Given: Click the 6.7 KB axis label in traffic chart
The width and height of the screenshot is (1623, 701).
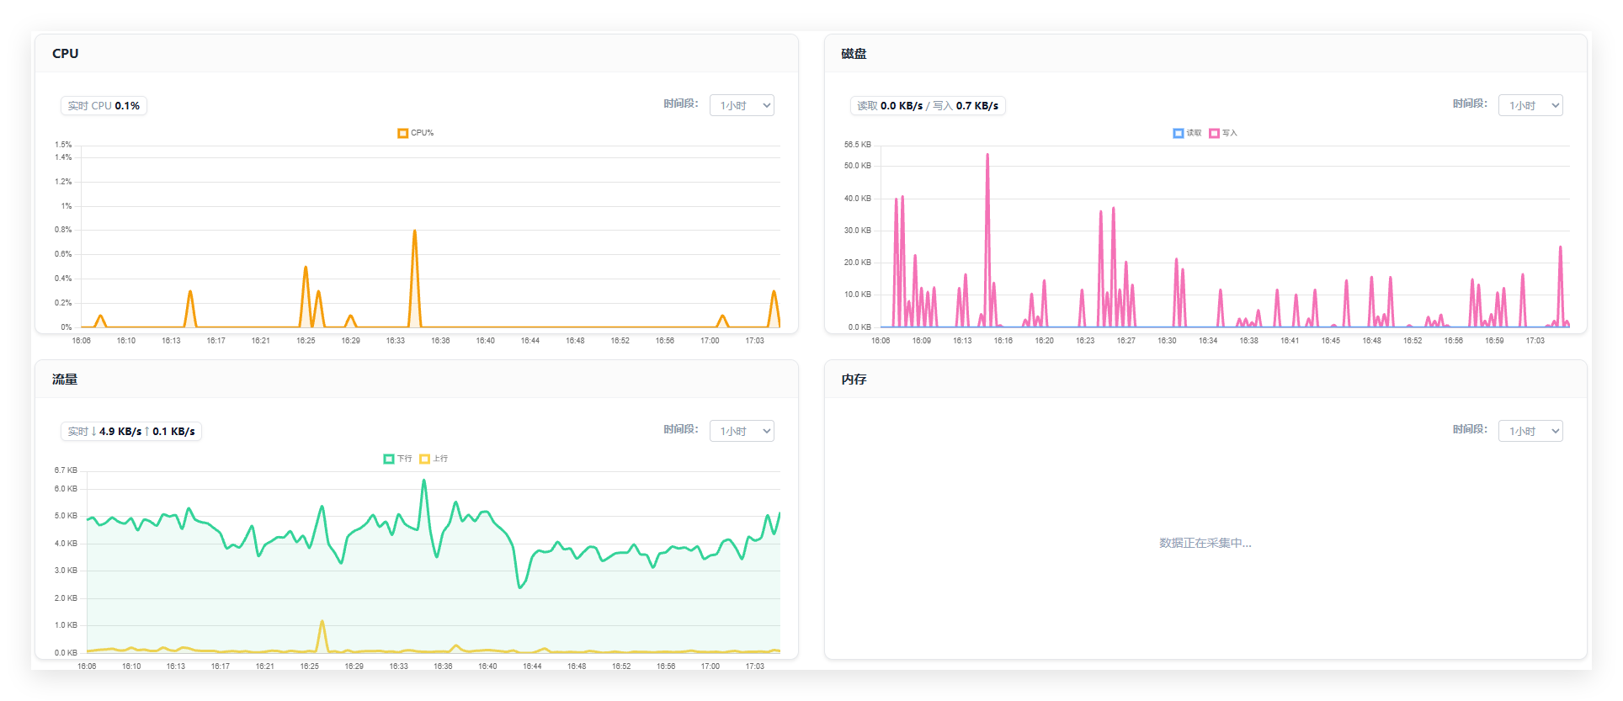Looking at the screenshot, I should pos(66,470).
